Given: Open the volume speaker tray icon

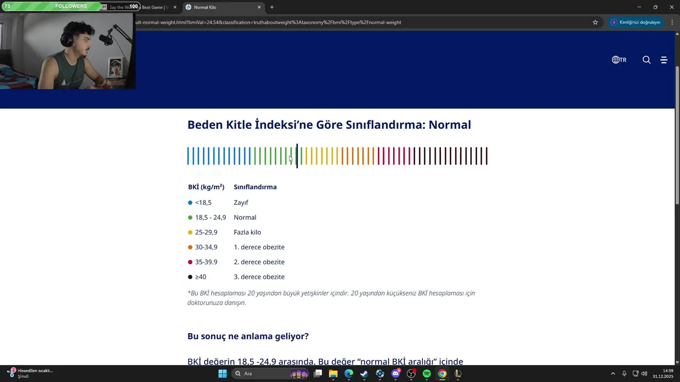Looking at the screenshot, I should pyautogui.click(x=644, y=374).
